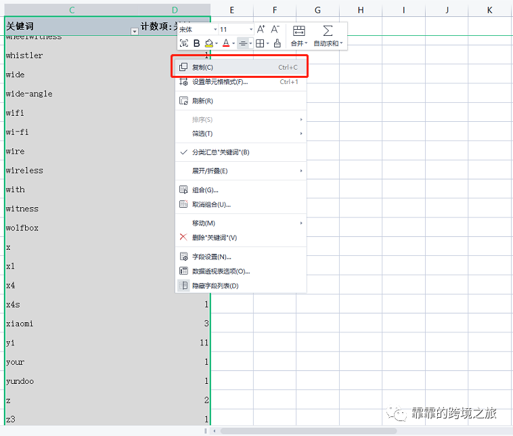Click the horizontal scrollbar left arrow
The image size is (513, 436).
click(215, 431)
